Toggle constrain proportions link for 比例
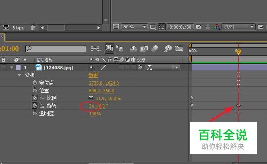The height and width of the screenshot is (164, 267). tap(91, 98)
